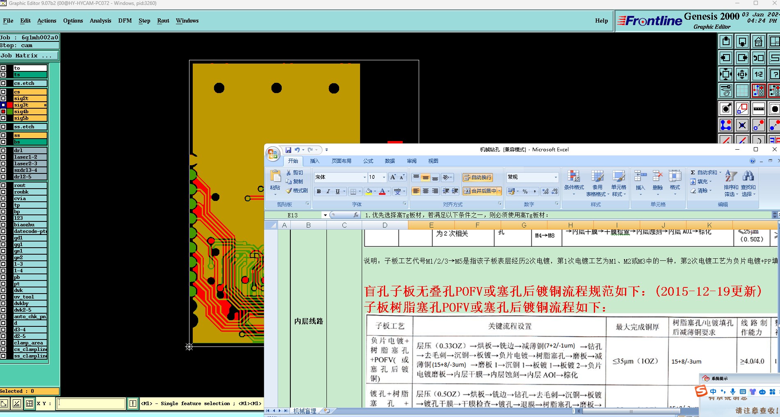Click the pan up icon in Genesis toolbar
The height and width of the screenshot is (417, 780).
(x=726, y=41)
